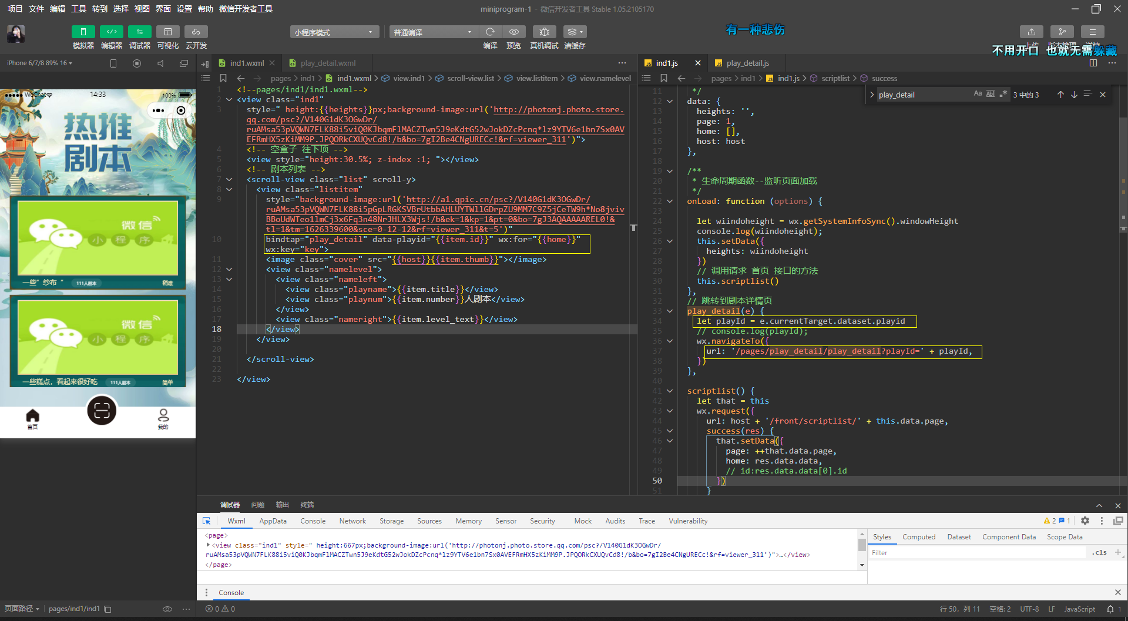Open the 小程序模式 mode dropdown
1128x621 pixels.
click(x=334, y=32)
